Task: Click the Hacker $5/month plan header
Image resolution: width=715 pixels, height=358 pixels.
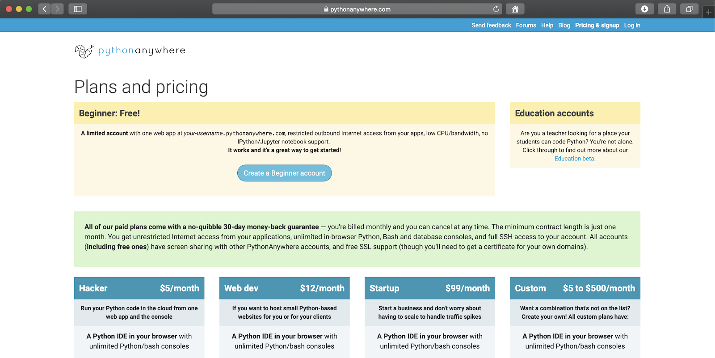Action: pyautogui.click(x=139, y=288)
